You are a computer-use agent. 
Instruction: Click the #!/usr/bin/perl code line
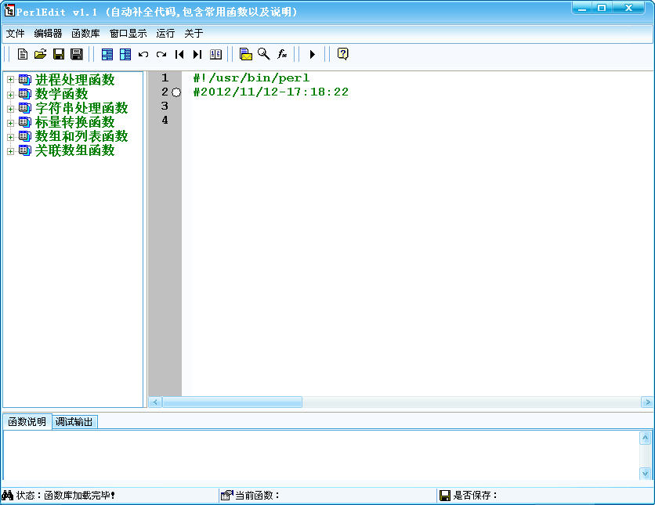[252, 78]
